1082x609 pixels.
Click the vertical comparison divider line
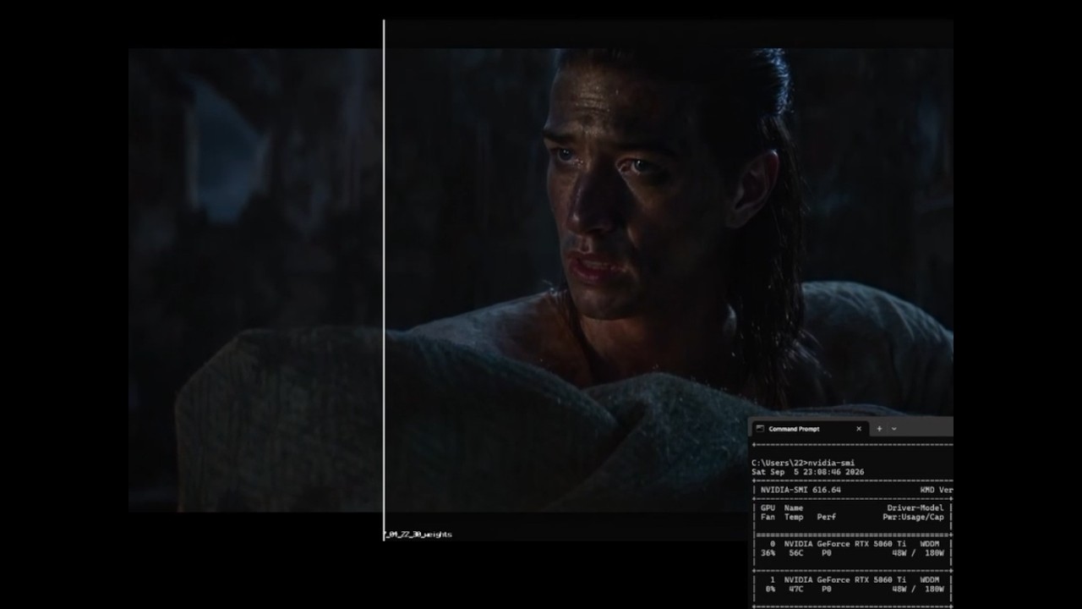pyautogui.click(x=384, y=279)
